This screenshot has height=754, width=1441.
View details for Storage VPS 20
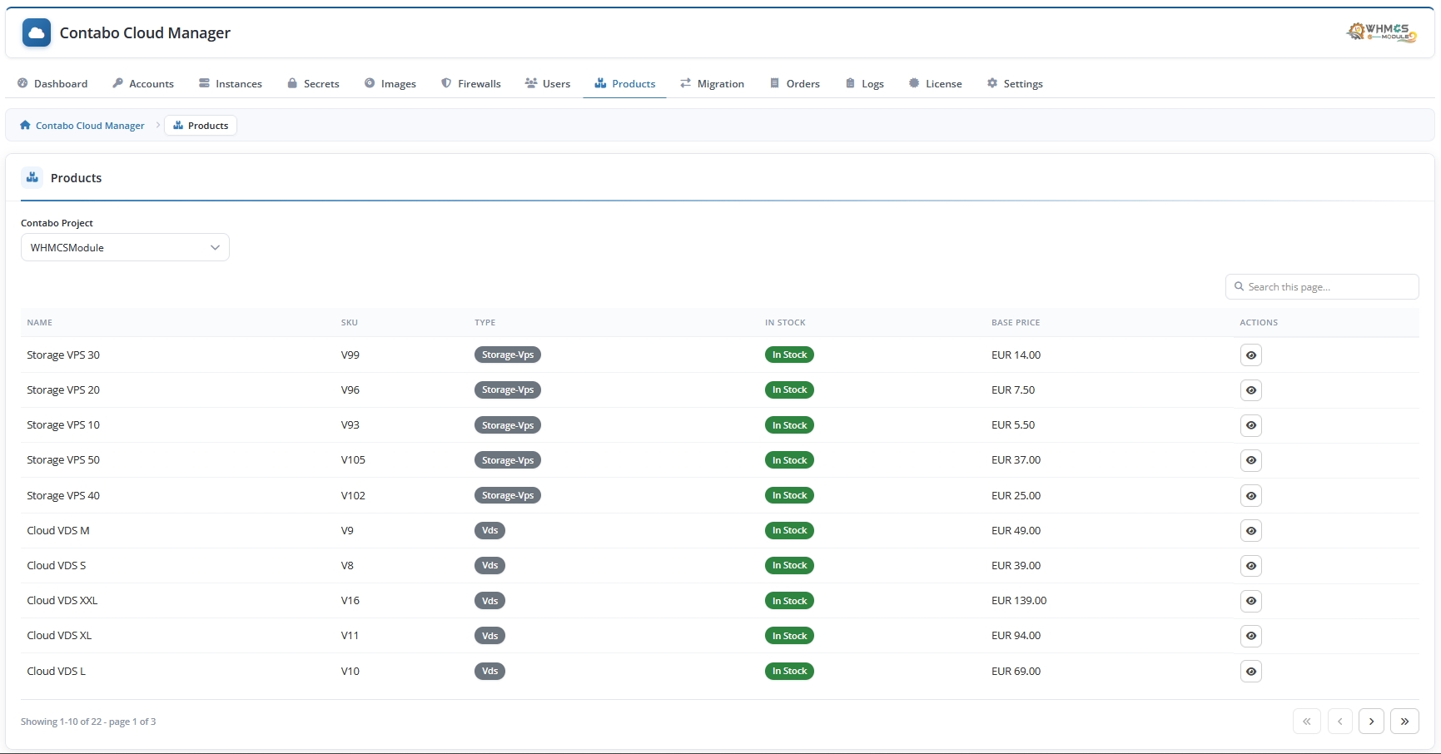point(1251,390)
